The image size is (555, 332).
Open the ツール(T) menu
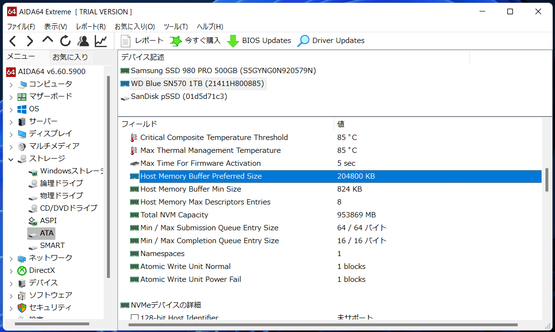coord(176,27)
